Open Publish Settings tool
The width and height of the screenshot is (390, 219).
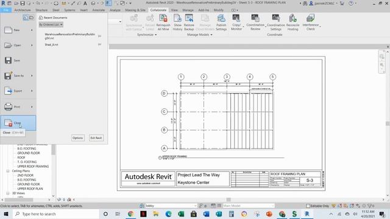[221, 23]
